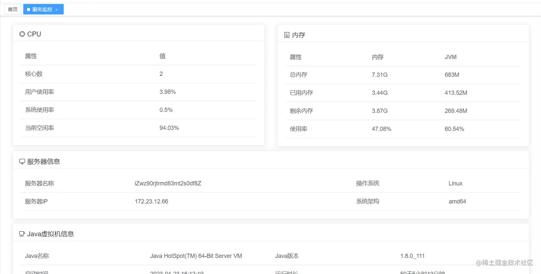Click the monitor icon beside Java虚拟机信息

tap(22, 234)
